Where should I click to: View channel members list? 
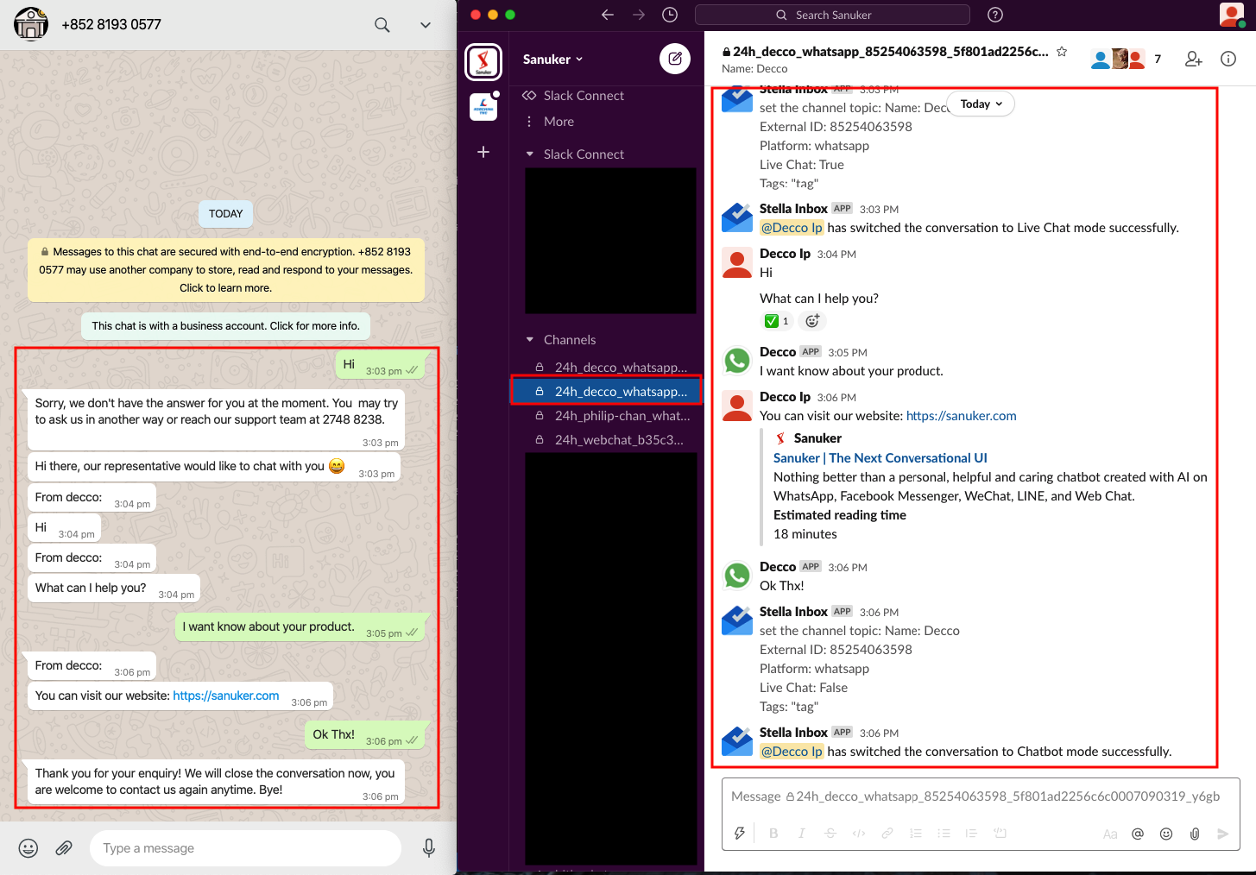[x=1127, y=59]
